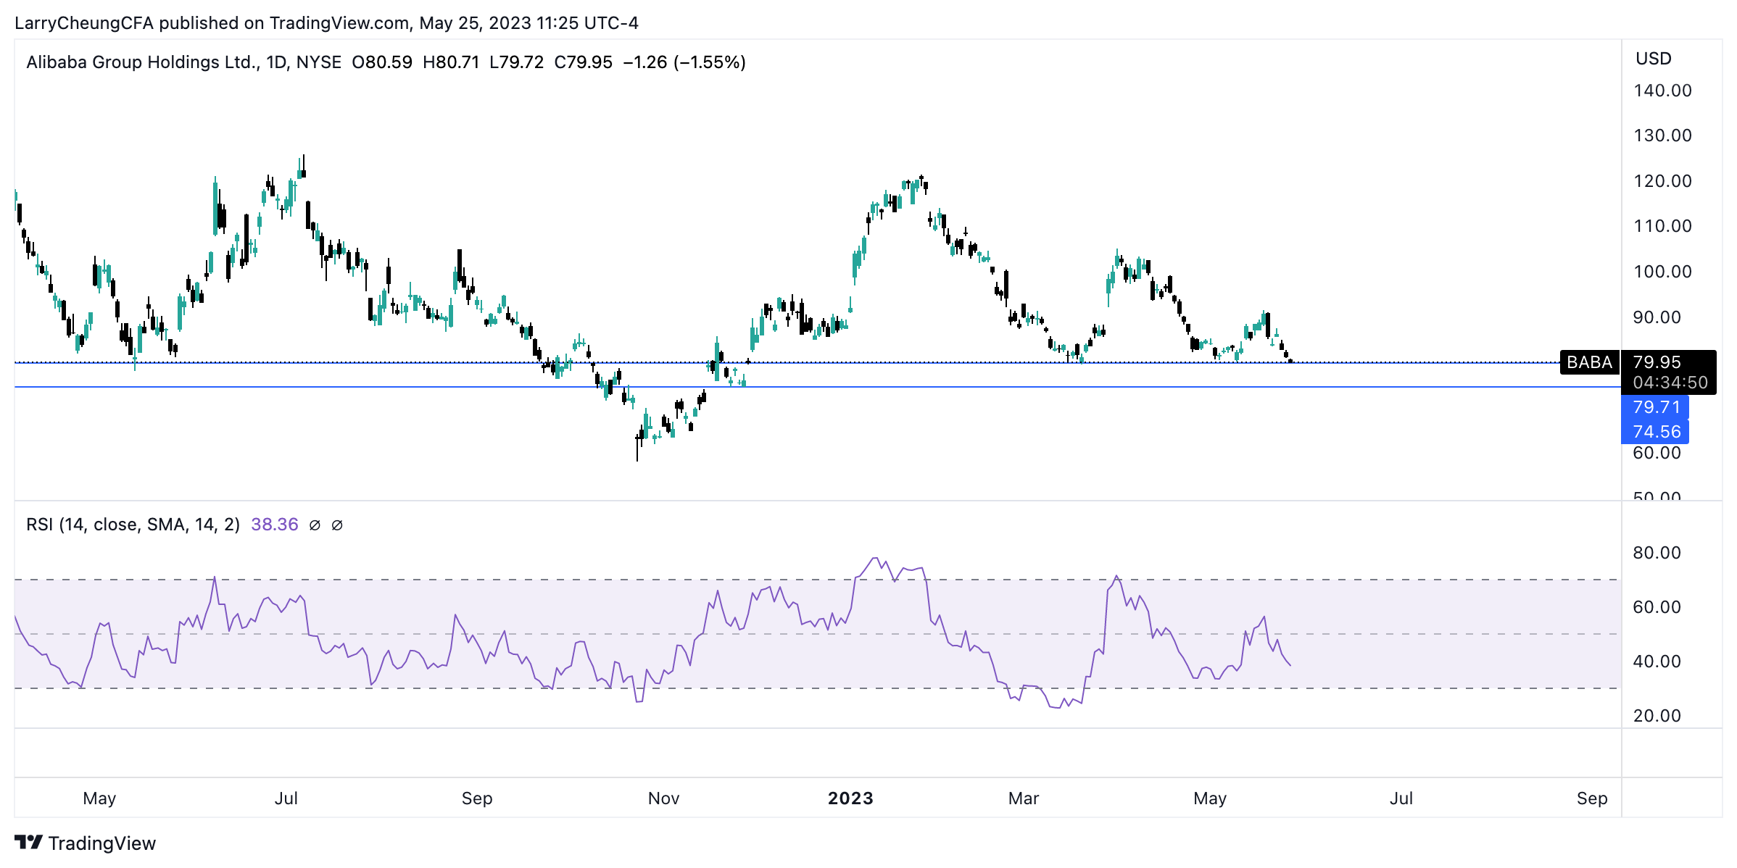Click the 110.00 price axis label
The height and width of the screenshot is (868, 1737).
coord(1662,226)
